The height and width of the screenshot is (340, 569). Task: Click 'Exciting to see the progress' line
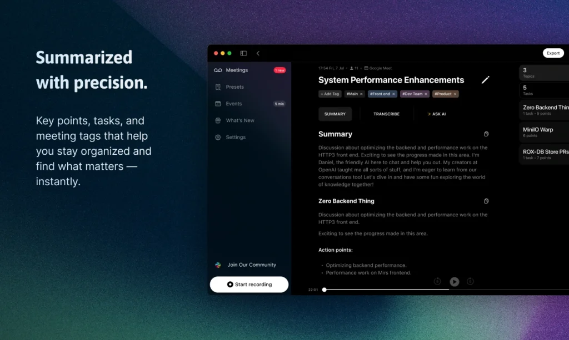[373, 234]
